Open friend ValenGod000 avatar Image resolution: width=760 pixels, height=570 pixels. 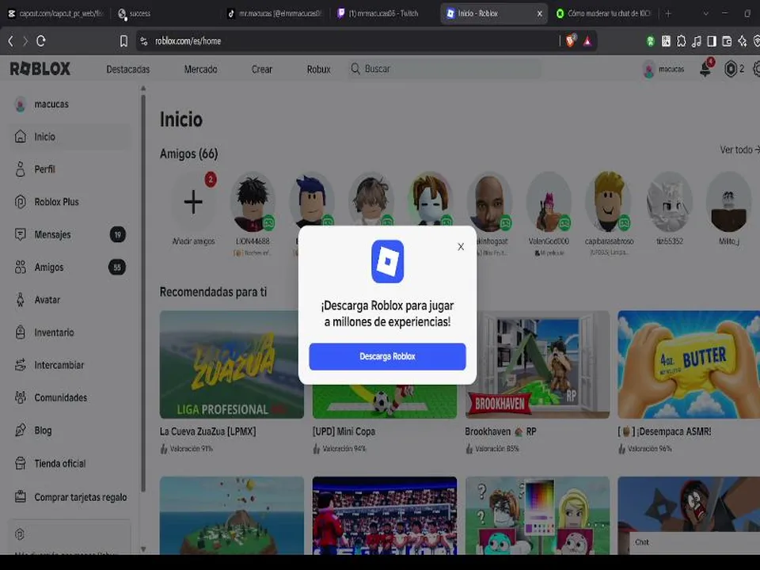point(549,202)
